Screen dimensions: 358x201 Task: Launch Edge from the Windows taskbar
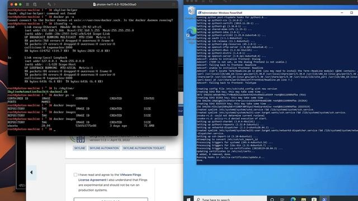coord(293,199)
